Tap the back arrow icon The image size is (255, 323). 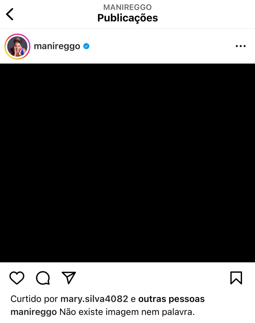pyautogui.click(x=10, y=14)
